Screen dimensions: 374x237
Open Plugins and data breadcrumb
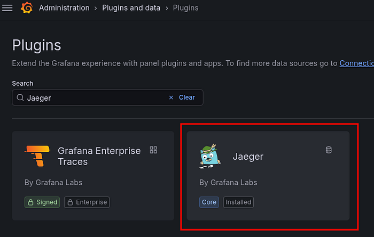pos(131,8)
